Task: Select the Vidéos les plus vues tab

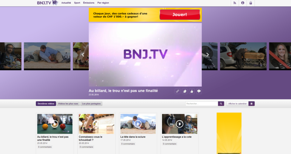Action: [x=68, y=103]
